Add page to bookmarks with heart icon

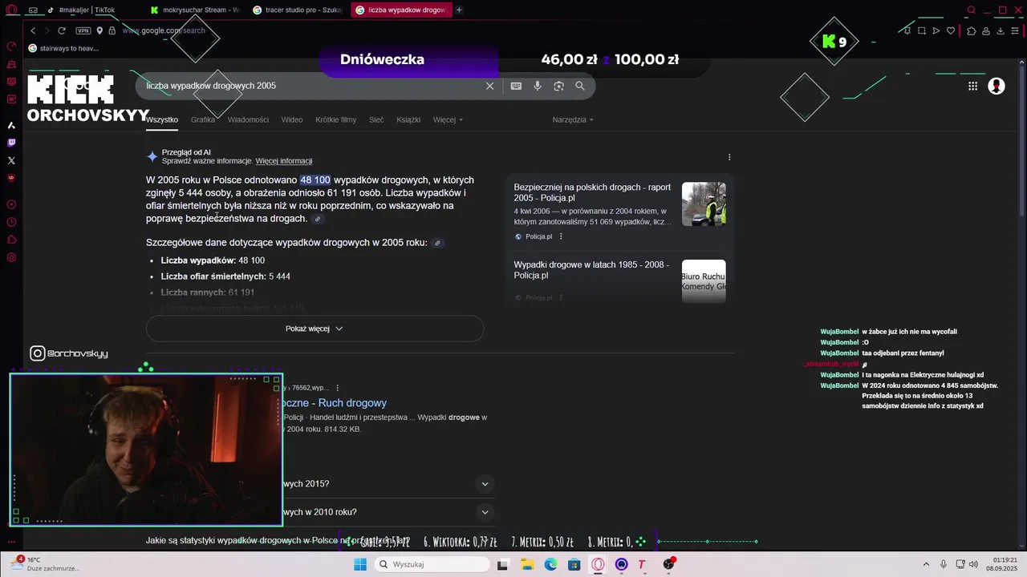(x=951, y=30)
